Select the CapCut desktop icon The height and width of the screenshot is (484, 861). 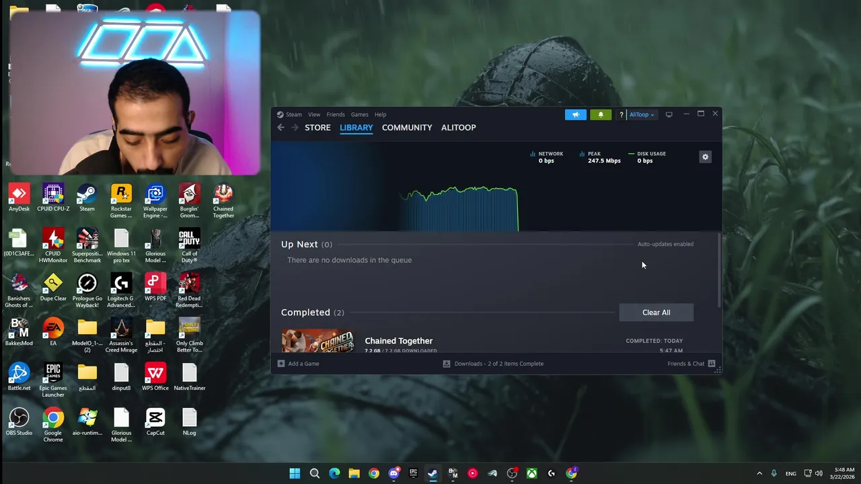click(155, 423)
